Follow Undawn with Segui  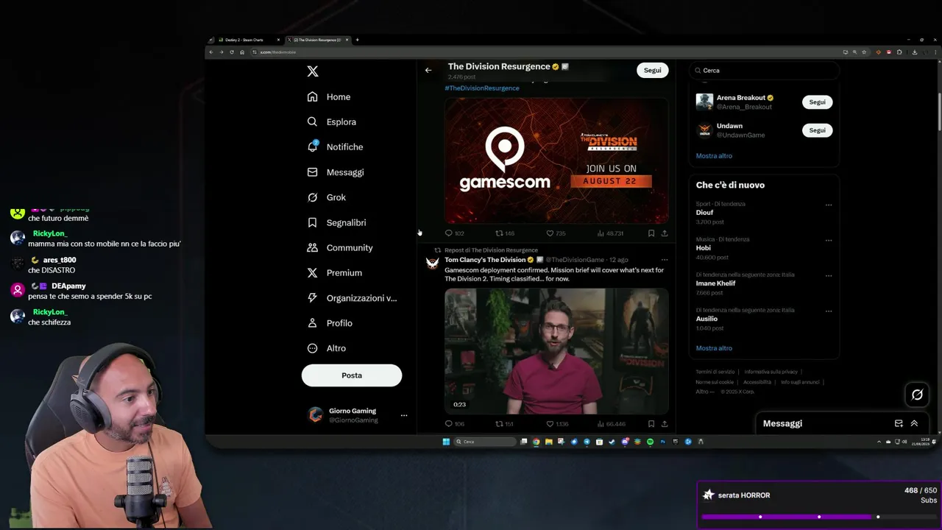[818, 130]
